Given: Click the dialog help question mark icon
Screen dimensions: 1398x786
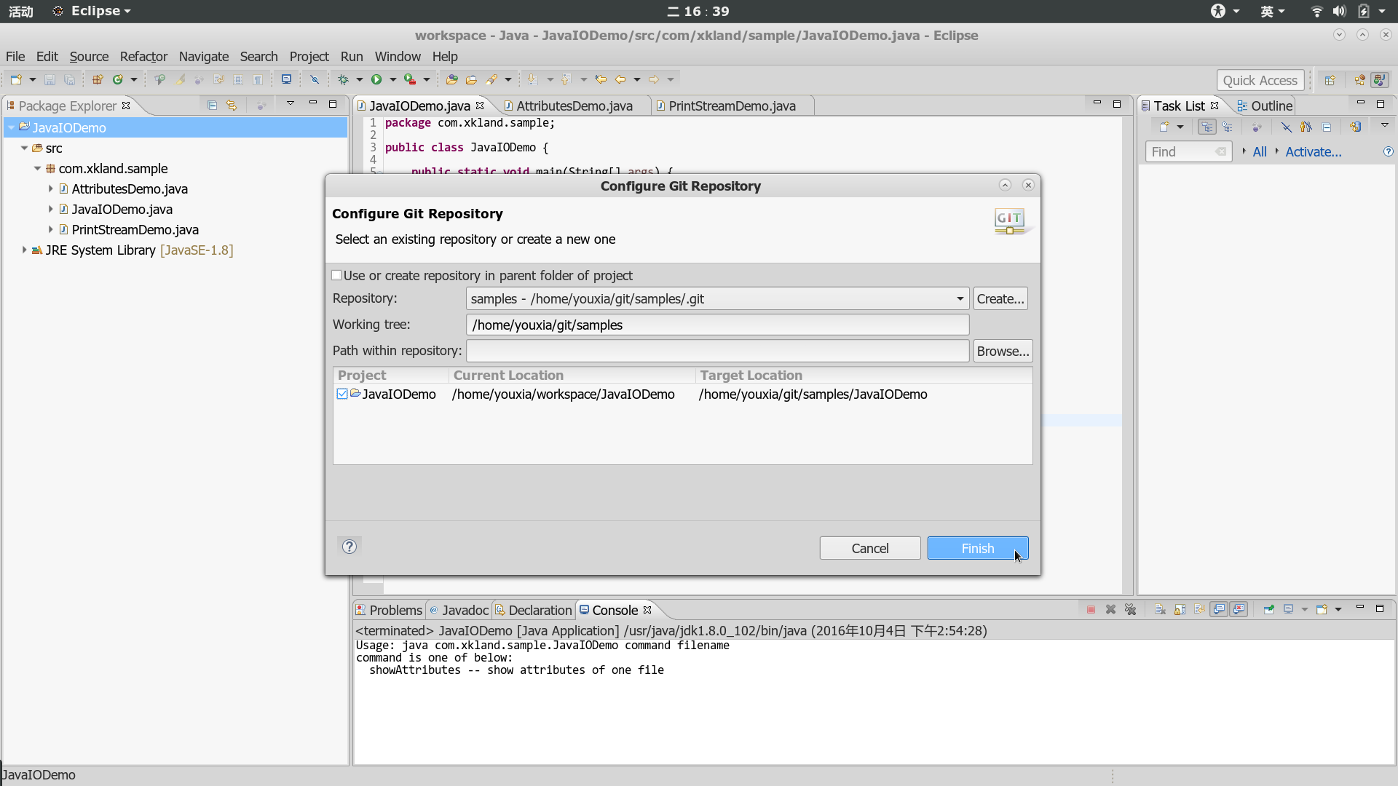Looking at the screenshot, I should click(x=349, y=547).
